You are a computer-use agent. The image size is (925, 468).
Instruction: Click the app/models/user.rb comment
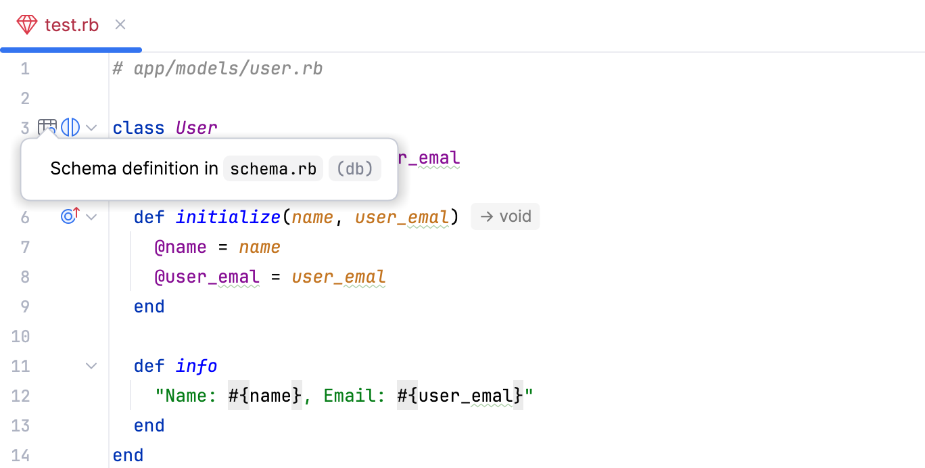pos(217,68)
